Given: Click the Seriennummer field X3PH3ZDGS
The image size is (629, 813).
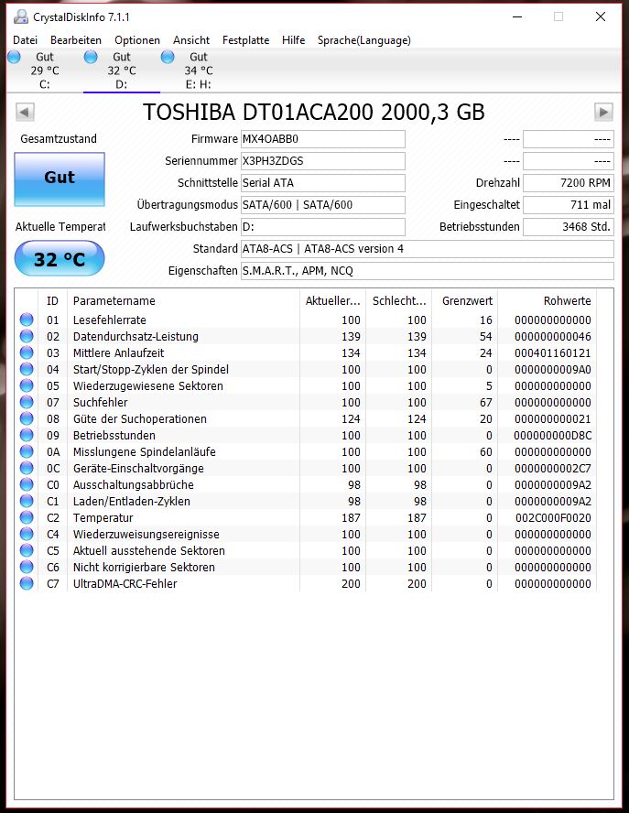Looking at the screenshot, I should tap(322, 161).
